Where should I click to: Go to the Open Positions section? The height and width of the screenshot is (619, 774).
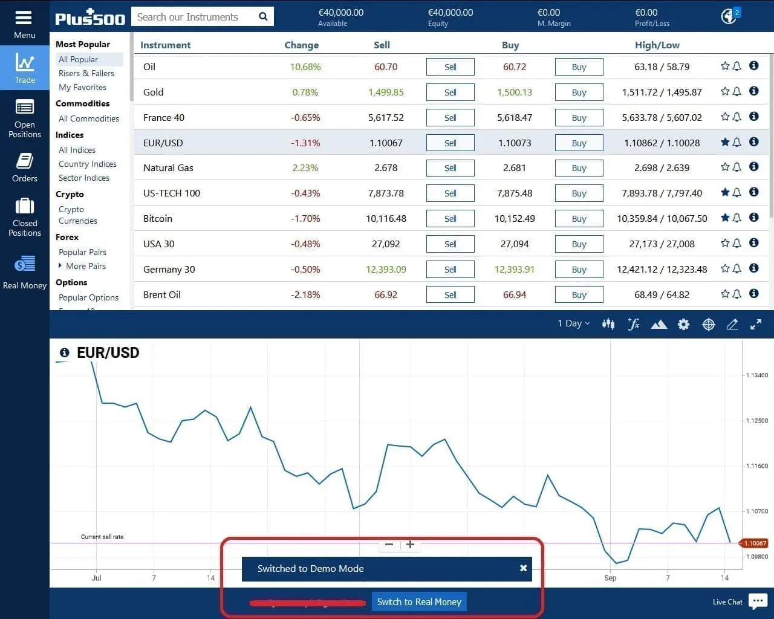tap(25, 119)
